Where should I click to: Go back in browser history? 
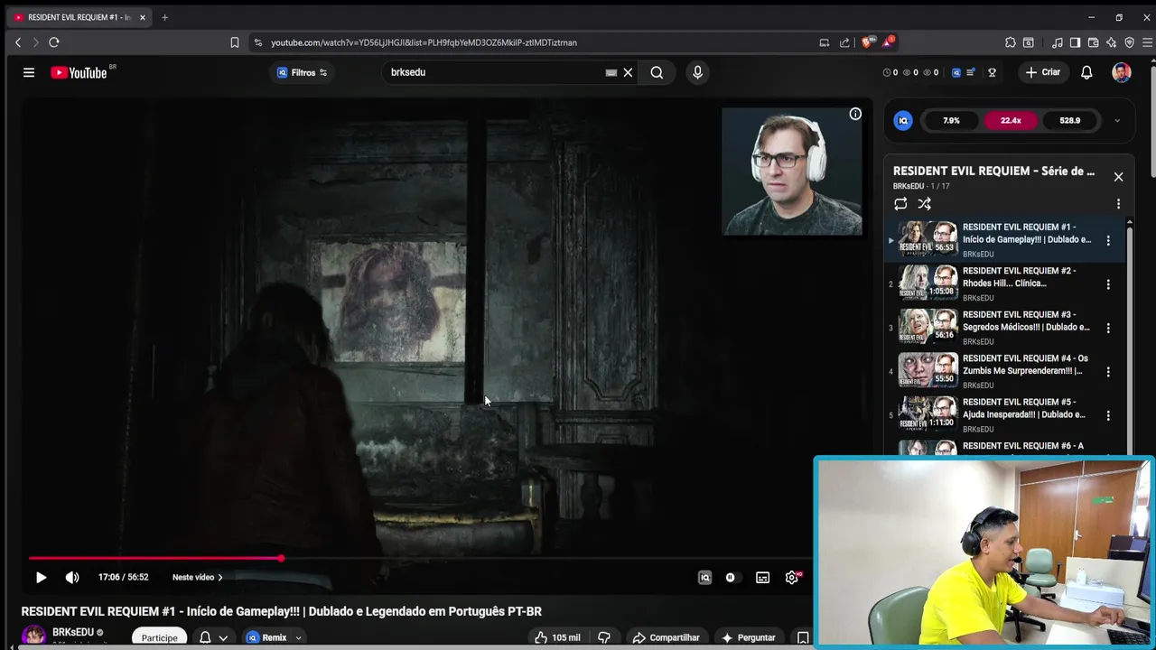coord(18,42)
